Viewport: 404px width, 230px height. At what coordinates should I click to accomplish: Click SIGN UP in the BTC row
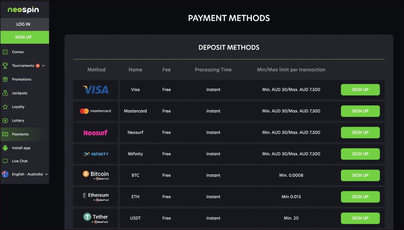click(360, 175)
